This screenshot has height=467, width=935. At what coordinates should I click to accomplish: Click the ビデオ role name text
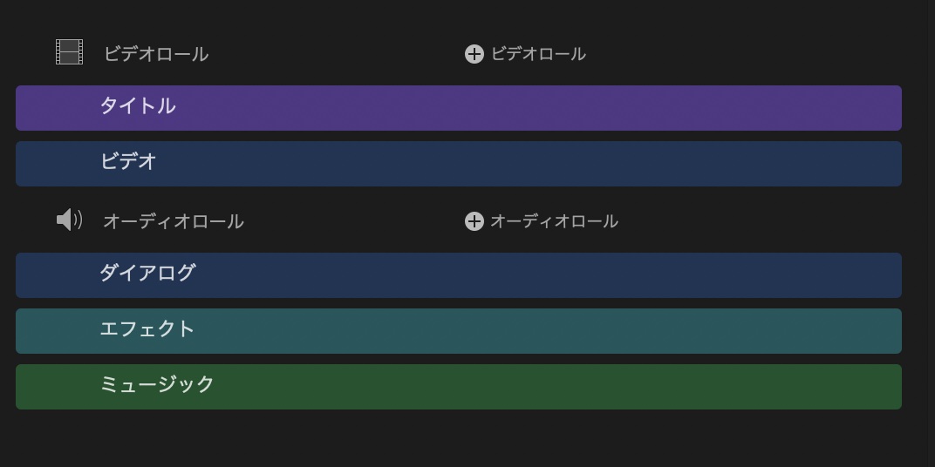tap(128, 162)
